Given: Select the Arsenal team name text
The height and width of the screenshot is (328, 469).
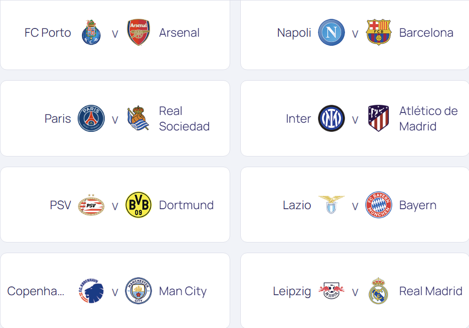Looking at the screenshot, I should 179,33.
